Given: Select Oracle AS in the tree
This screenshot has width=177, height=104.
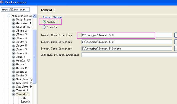Looking at the screenshot, I should (23, 60).
